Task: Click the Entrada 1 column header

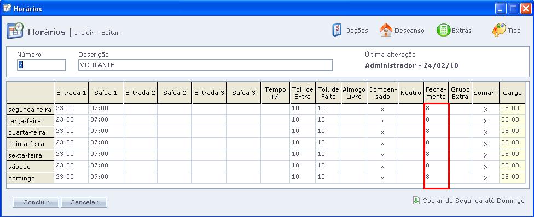Action: pyautogui.click(x=71, y=92)
